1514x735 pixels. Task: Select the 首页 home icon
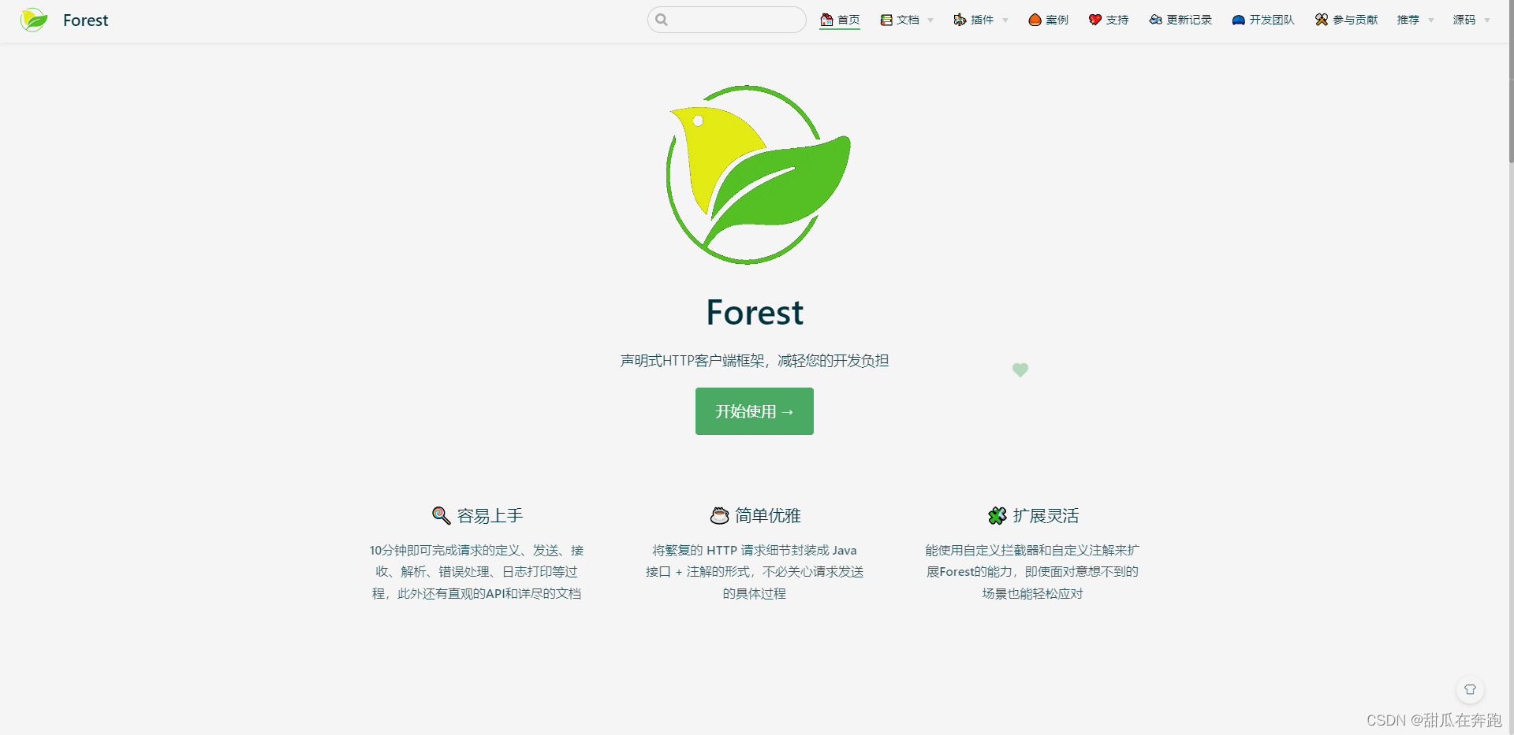point(826,19)
